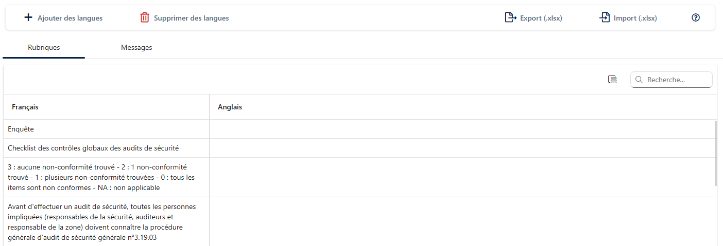Open the column chooser icon beside search
Viewport: 723px width, 246px height.
coord(612,80)
